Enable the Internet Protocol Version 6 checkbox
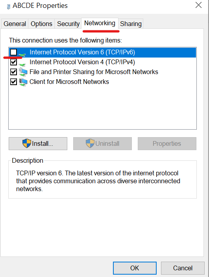Image resolution: width=209 pixels, height=277 pixels. point(14,52)
